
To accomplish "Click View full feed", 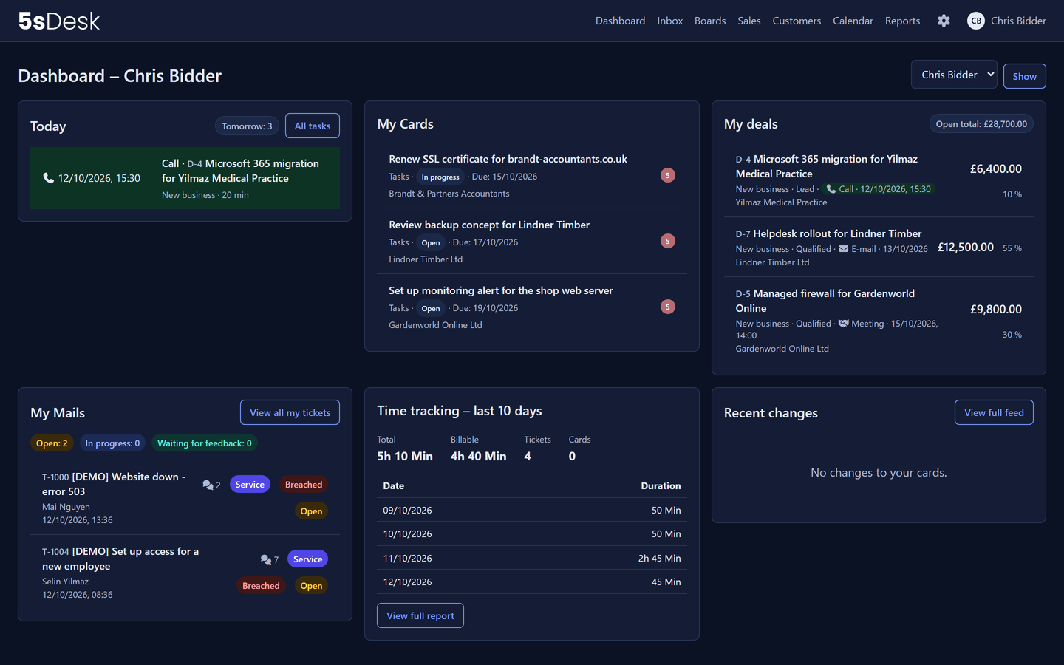I will (994, 412).
